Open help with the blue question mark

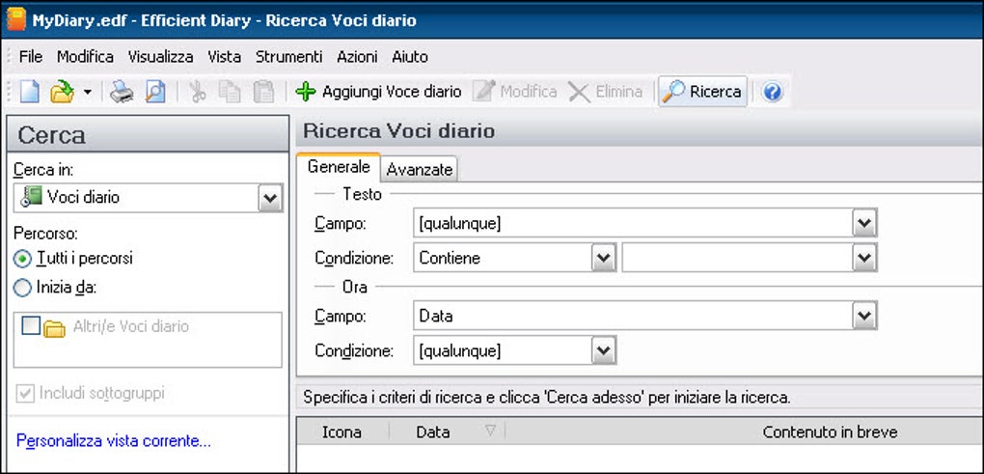[x=772, y=92]
